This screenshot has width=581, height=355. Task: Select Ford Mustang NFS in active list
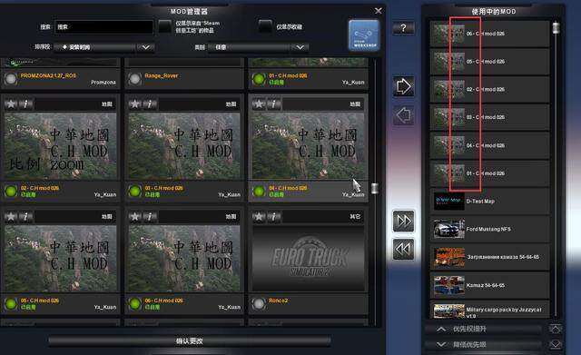(x=490, y=230)
